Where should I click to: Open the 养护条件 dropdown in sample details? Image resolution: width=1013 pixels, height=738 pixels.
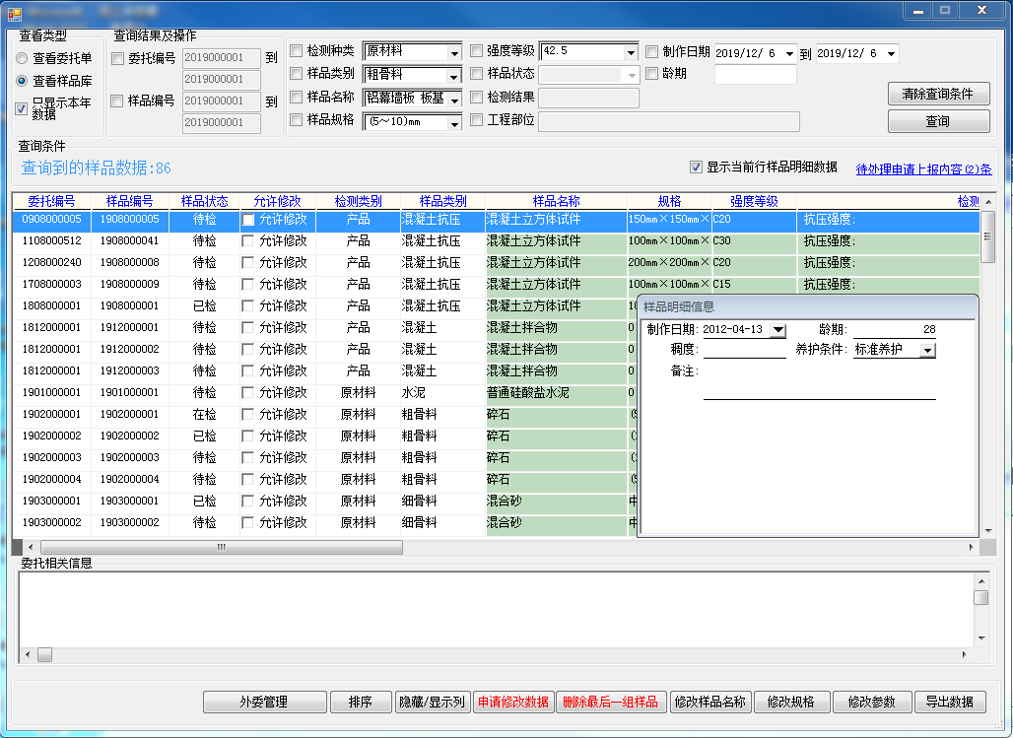[x=927, y=350]
